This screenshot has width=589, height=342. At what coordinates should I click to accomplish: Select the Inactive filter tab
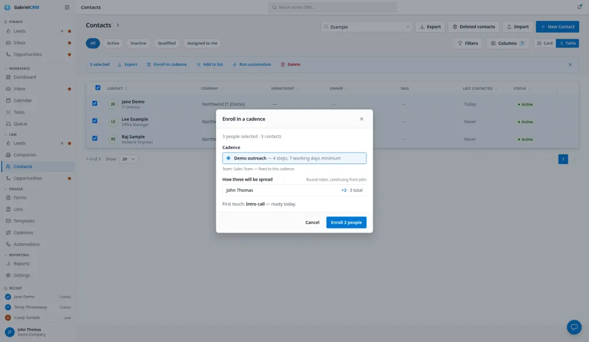click(138, 43)
